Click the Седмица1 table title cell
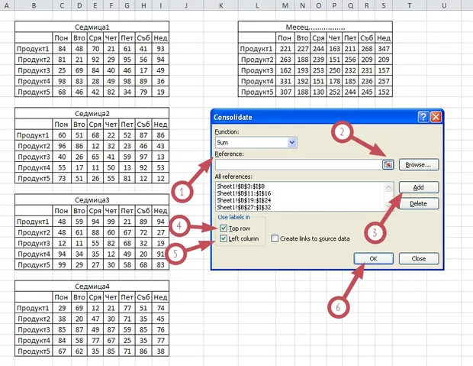473x366 pixels. tap(92, 26)
